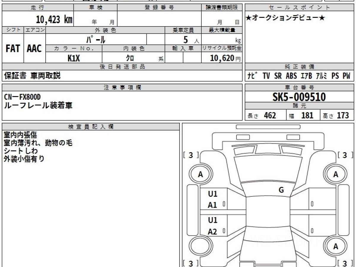Select the AAC air conditioner cell
This screenshot has width=356, height=267.
click(34, 49)
